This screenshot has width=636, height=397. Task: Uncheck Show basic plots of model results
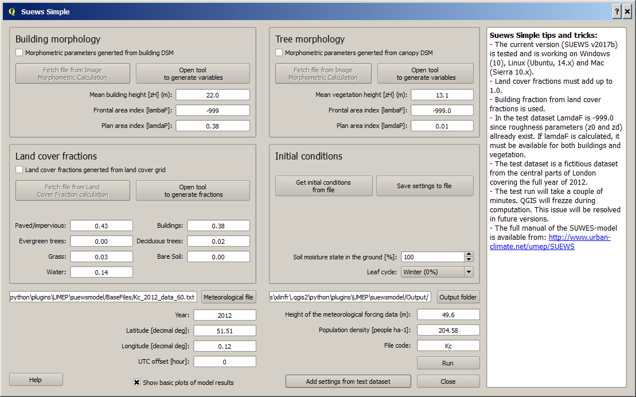[x=136, y=383]
